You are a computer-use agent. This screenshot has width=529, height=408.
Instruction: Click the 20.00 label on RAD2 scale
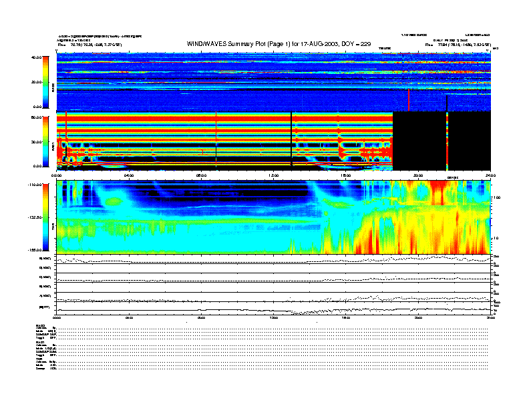[36, 82]
